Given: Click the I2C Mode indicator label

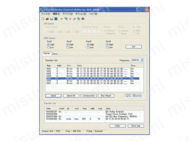Looking at the screenshot, I should 134,96.
